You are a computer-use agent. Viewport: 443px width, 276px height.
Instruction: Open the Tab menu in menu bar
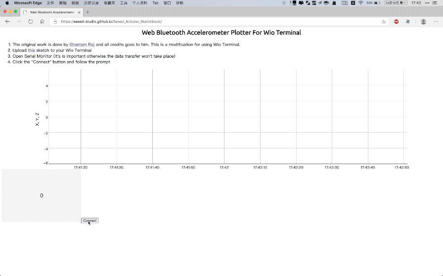[x=155, y=3]
